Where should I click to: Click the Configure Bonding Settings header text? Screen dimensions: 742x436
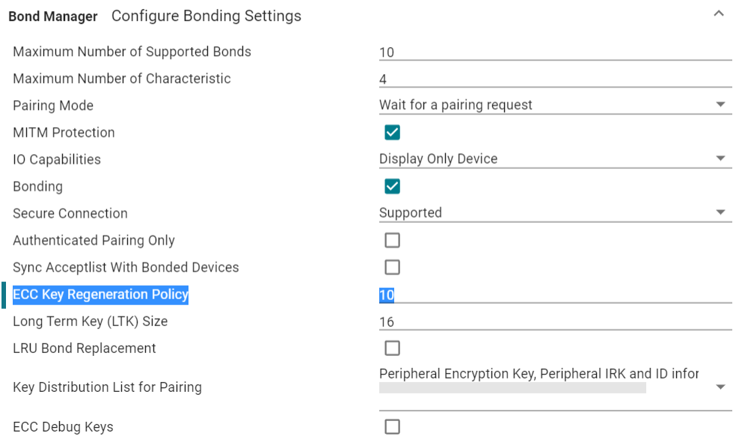coord(206,16)
